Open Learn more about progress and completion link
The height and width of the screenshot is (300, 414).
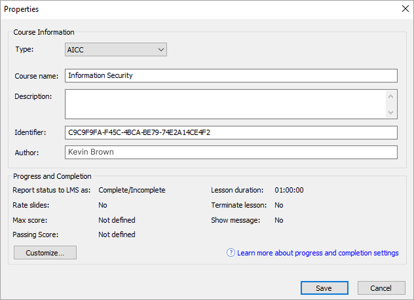tap(318, 253)
